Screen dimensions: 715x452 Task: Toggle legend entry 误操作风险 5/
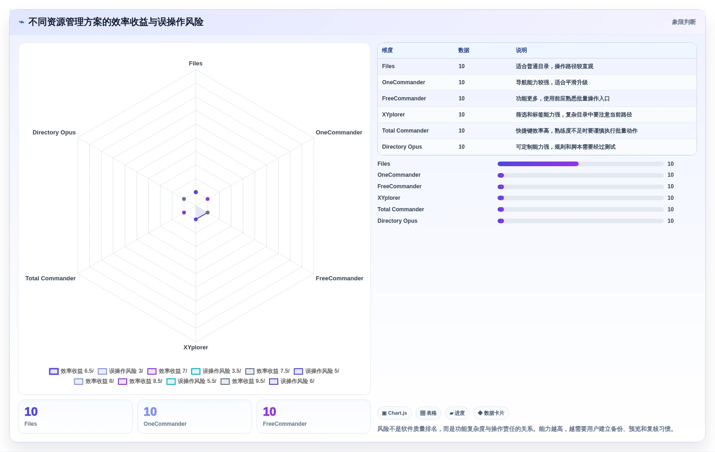point(316,371)
